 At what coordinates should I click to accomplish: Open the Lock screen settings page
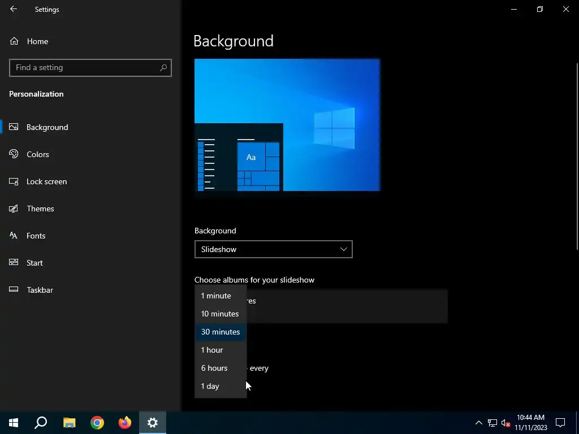point(90,181)
